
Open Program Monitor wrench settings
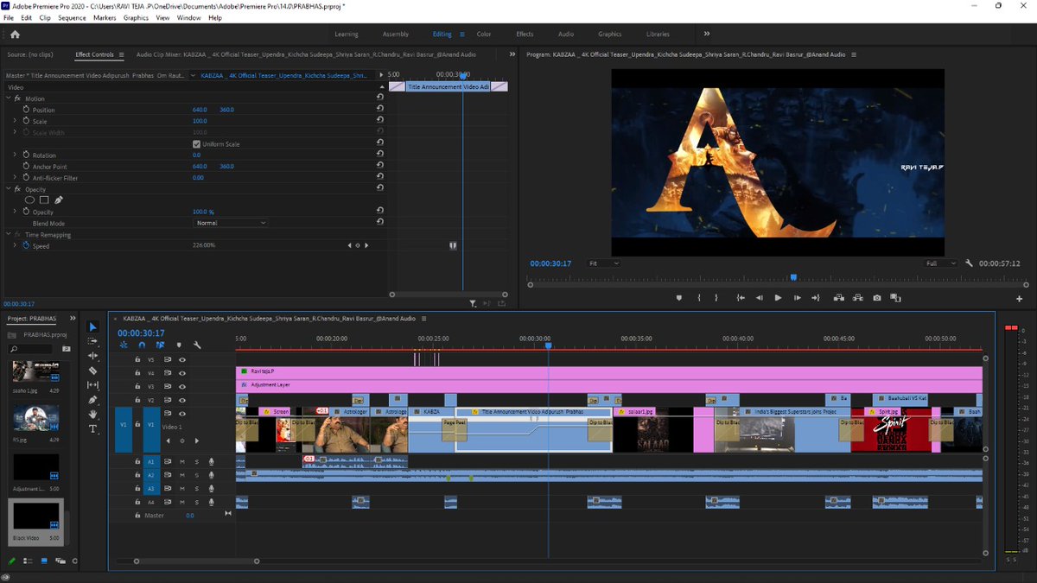970,263
